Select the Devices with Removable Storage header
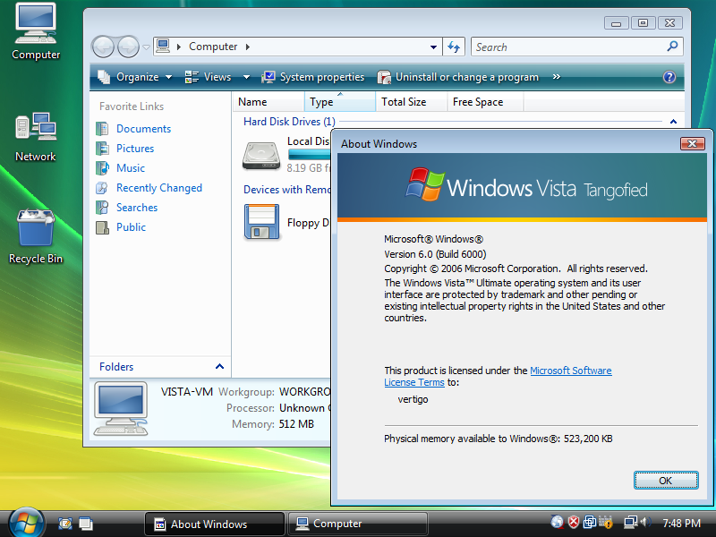This screenshot has height=537, width=716. [x=286, y=190]
